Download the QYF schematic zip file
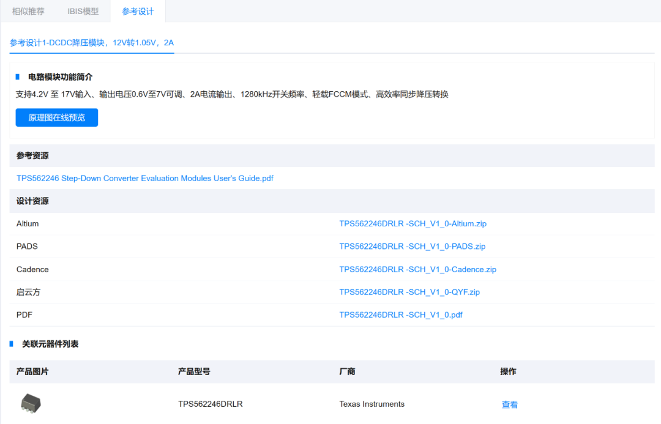The image size is (661, 424). [x=409, y=292]
